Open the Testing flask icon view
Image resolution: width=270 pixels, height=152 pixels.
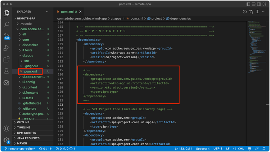pyautogui.click(x=6, y=71)
